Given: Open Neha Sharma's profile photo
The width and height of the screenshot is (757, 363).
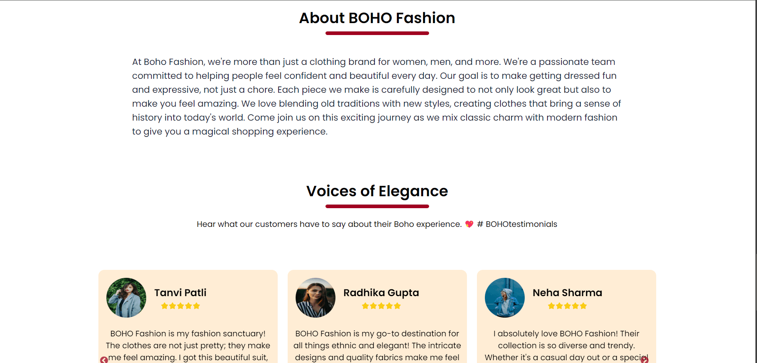Looking at the screenshot, I should pyautogui.click(x=505, y=298).
